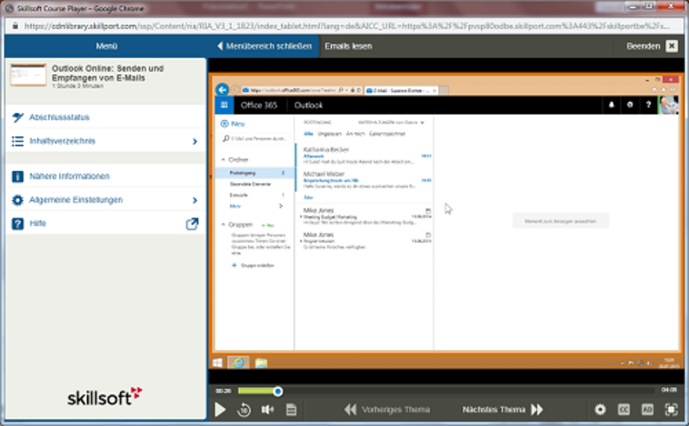
Task: Click the user profile photo
Action: (x=668, y=105)
